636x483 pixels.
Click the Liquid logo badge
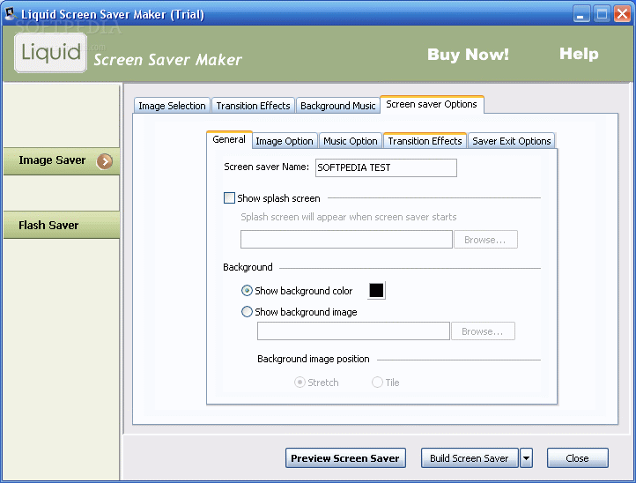tap(51, 53)
